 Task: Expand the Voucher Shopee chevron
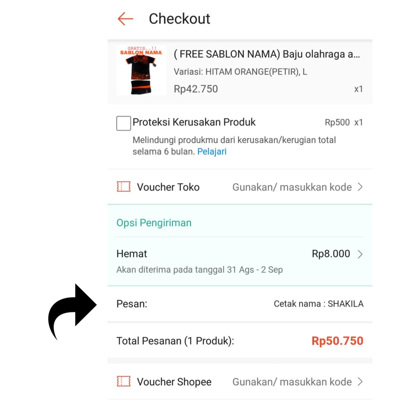pyautogui.click(x=360, y=382)
